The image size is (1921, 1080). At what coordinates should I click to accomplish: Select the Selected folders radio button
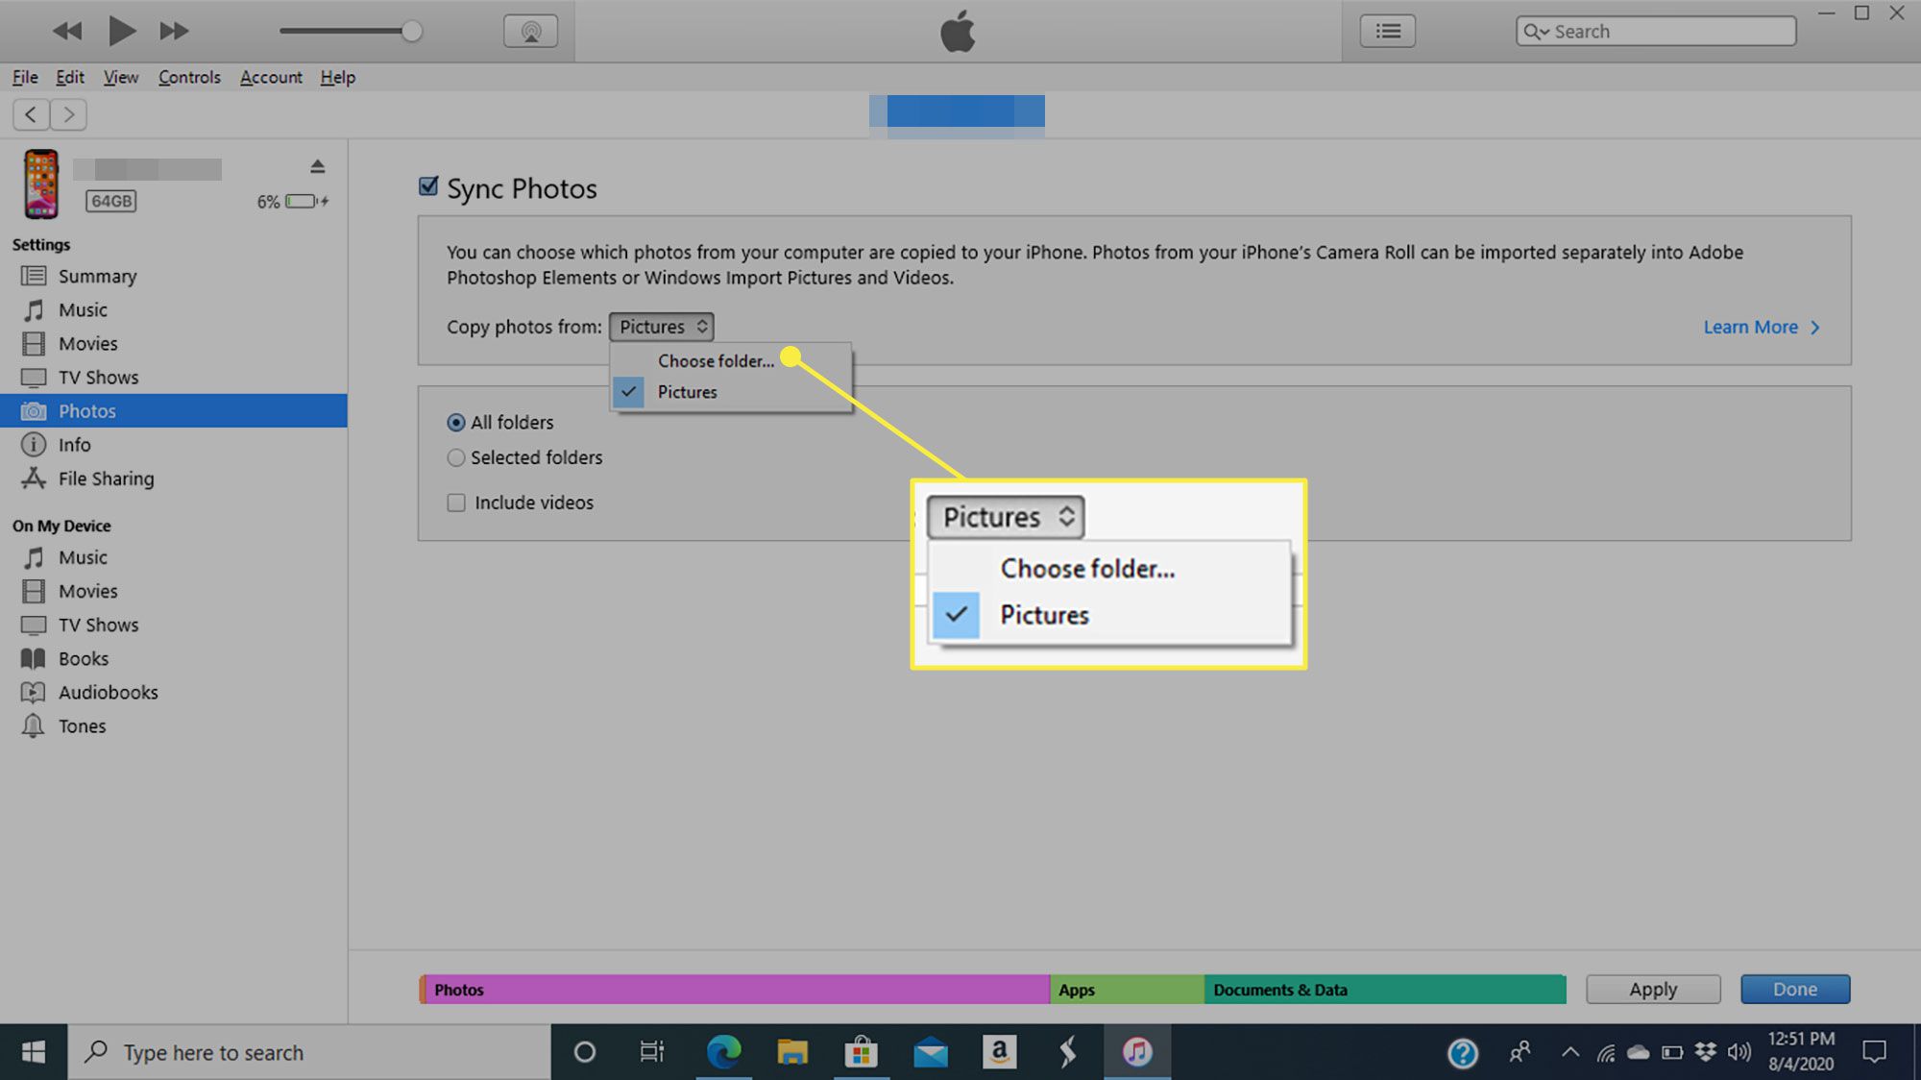coord(458,456)
